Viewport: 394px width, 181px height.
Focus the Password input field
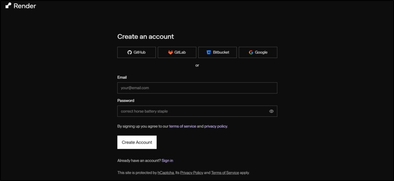pyautogui.click(x=197, y=111)
